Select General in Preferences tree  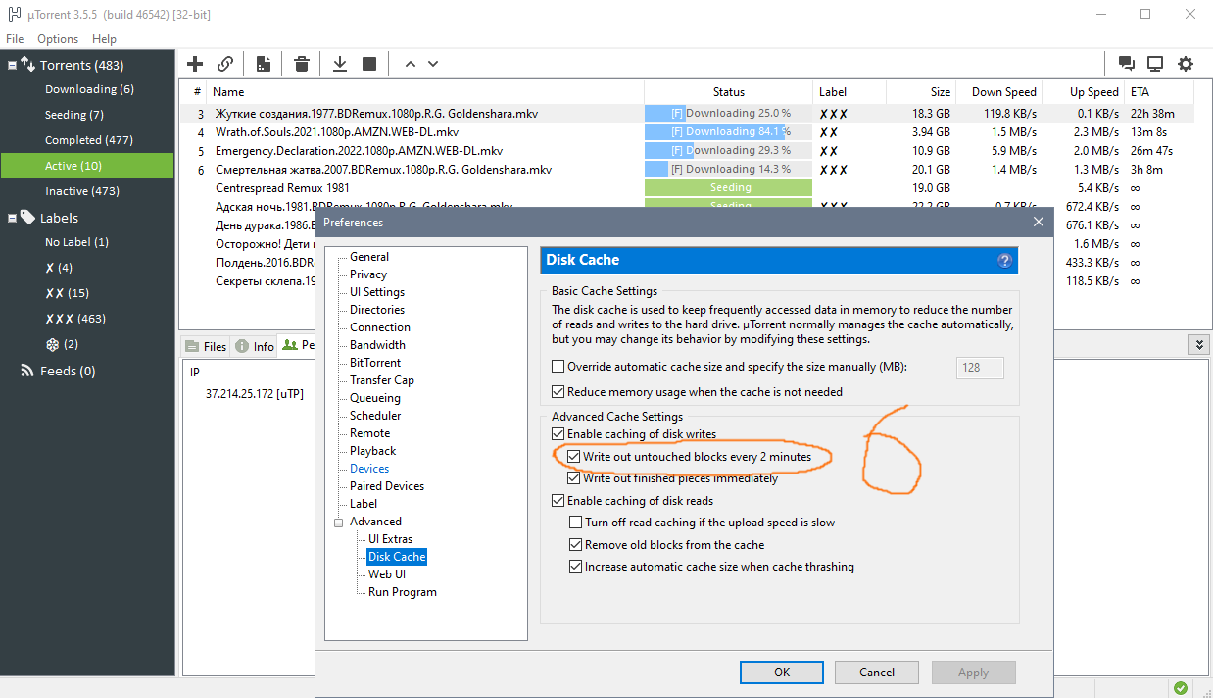pos(369,257)
